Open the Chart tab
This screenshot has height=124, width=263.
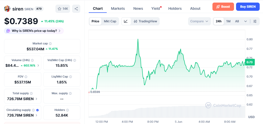pyautogui.click(x=98, y=8)
